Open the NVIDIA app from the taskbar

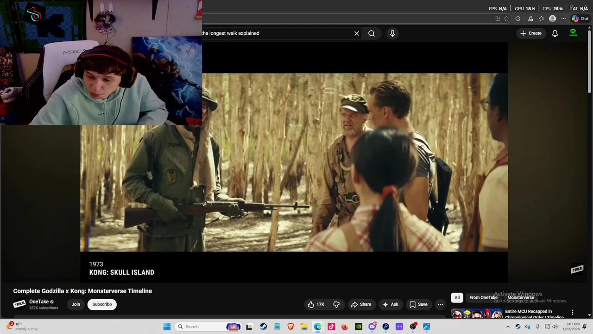click(x=359, y=327)
